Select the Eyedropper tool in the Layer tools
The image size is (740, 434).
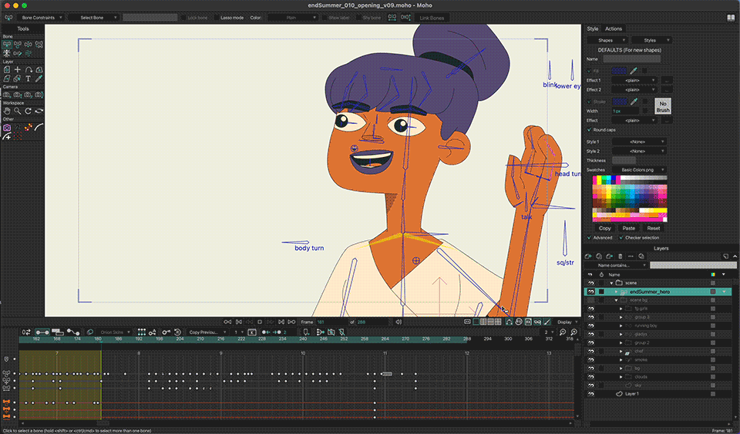(x=39, y=78)
